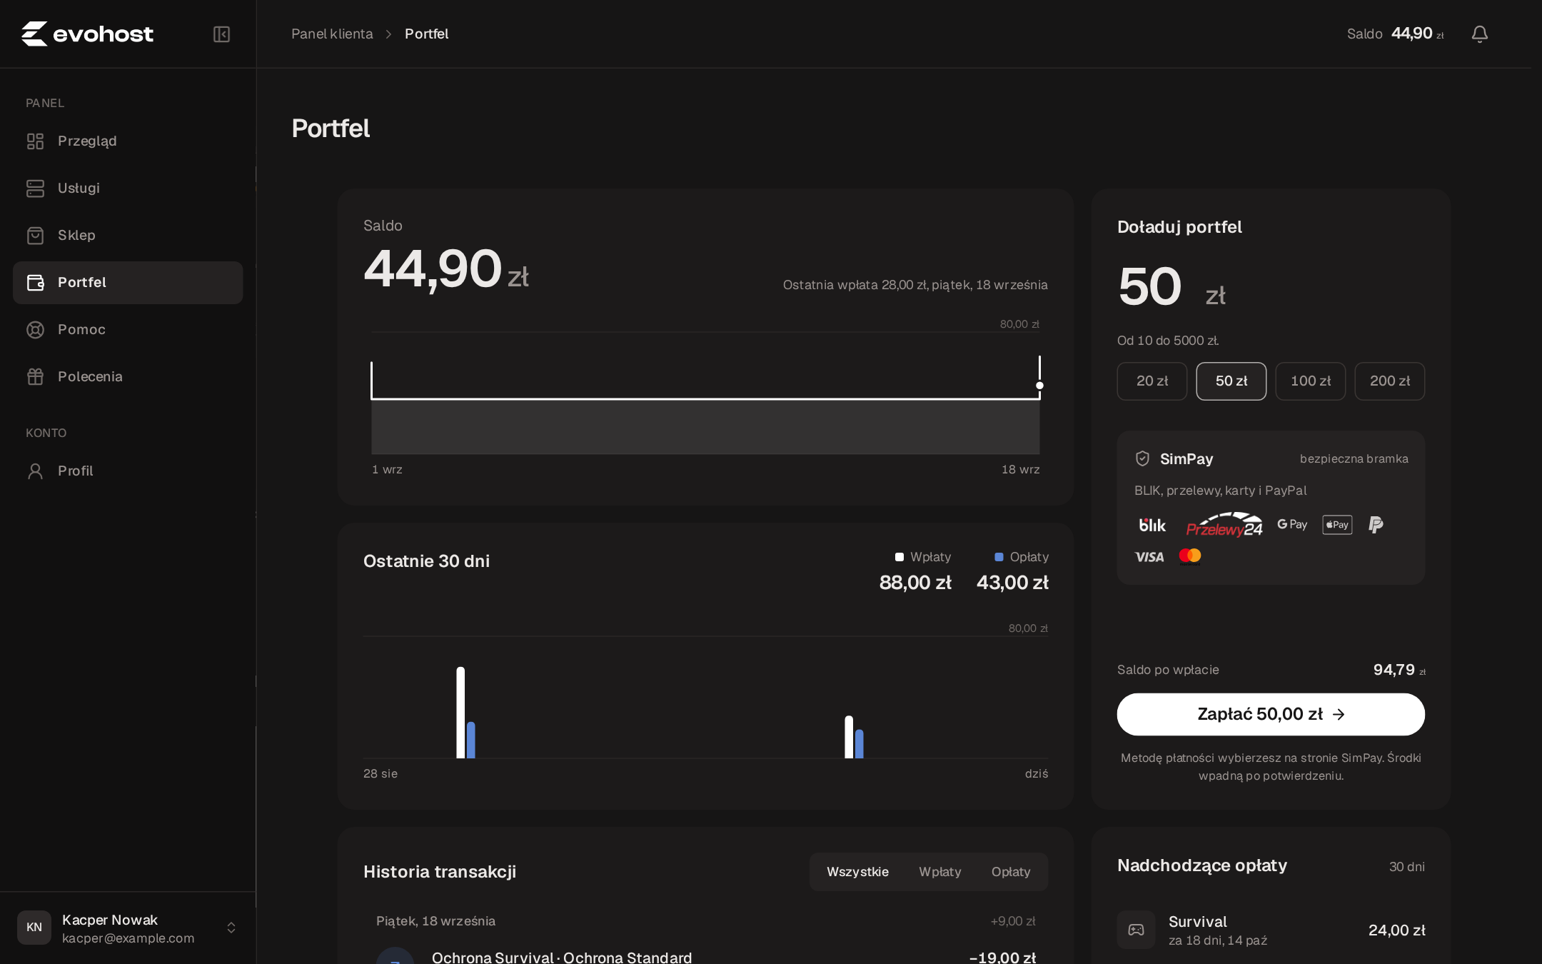Click the Od 10 do 5000 zł hint

(x=1168, y=341)
